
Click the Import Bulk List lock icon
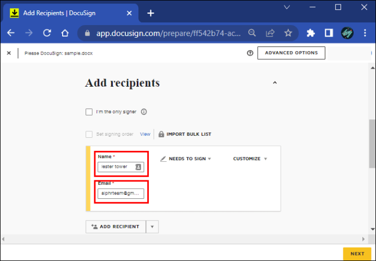pos(161,134)
